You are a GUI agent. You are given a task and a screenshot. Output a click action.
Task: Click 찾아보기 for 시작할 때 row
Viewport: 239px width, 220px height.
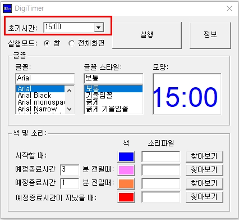[x=204, y=156]
